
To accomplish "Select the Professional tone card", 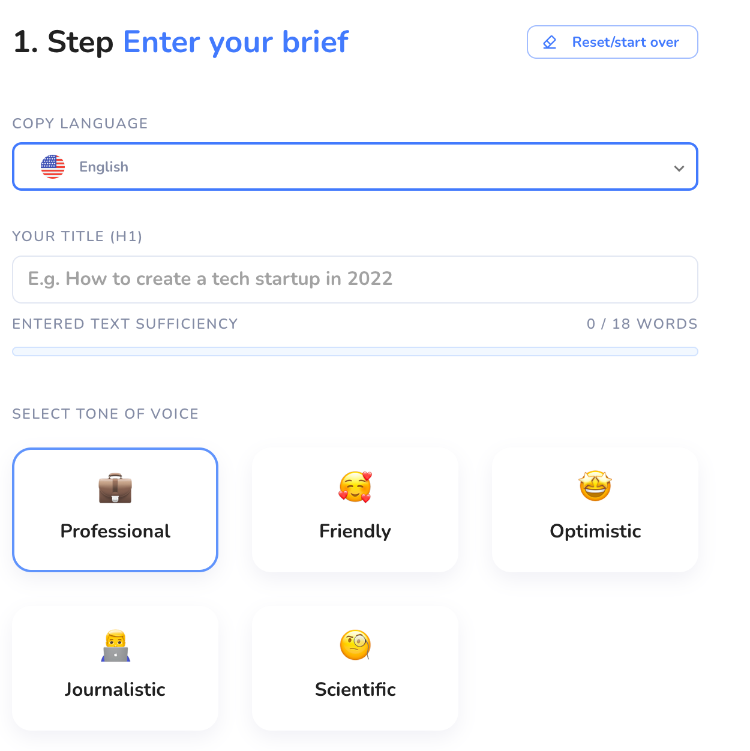I will [x=115, y=510].
